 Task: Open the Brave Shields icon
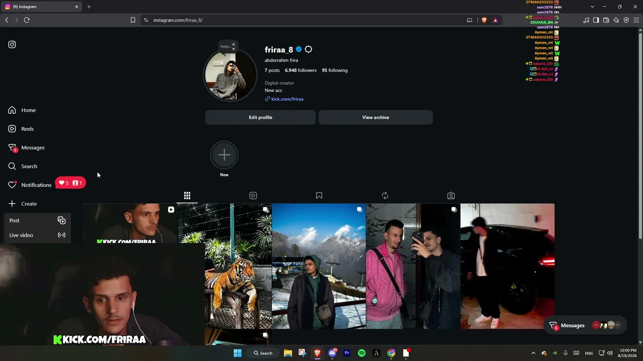484,20
